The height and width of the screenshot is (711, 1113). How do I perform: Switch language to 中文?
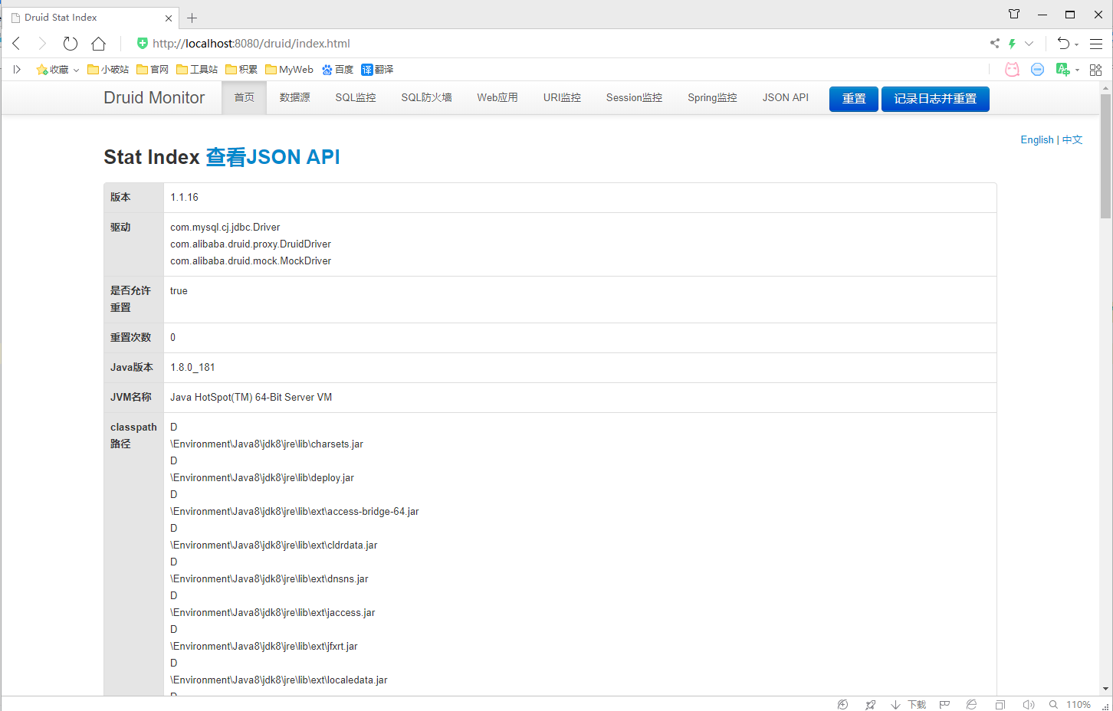1072,140
